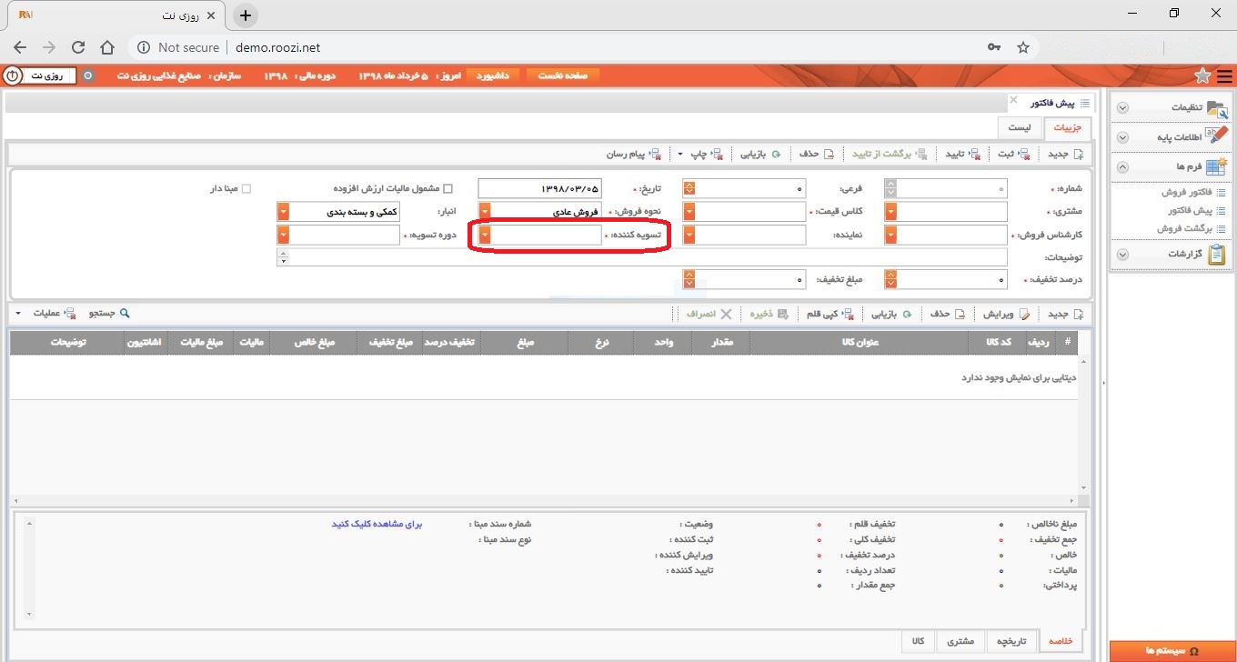Open فاکتور فروش in sidebar

click(x=1187, y=192)
